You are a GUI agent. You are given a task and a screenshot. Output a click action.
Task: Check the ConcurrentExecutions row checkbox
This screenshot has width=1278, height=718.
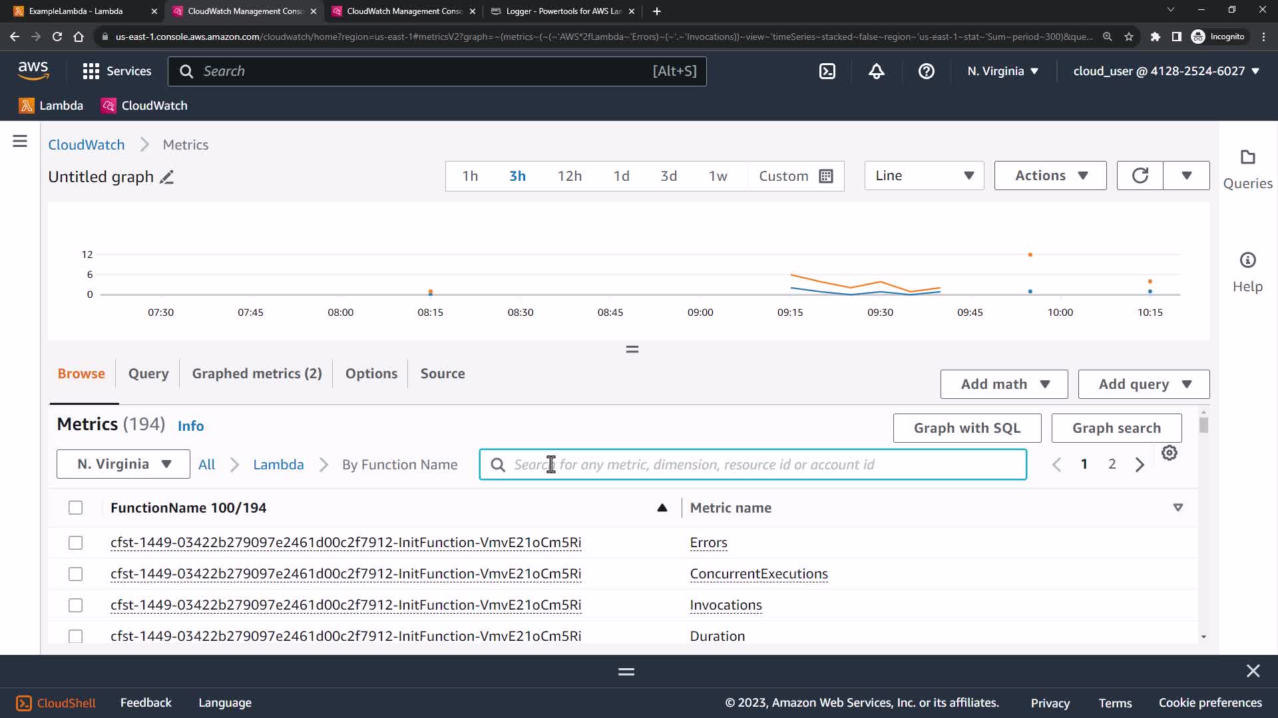pos(76,574)
